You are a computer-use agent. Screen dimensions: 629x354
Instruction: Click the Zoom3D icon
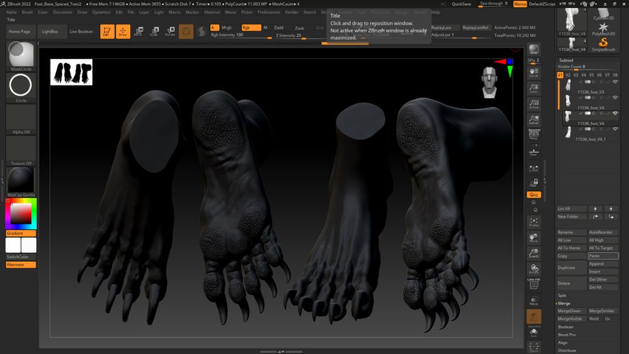[533, 253]
